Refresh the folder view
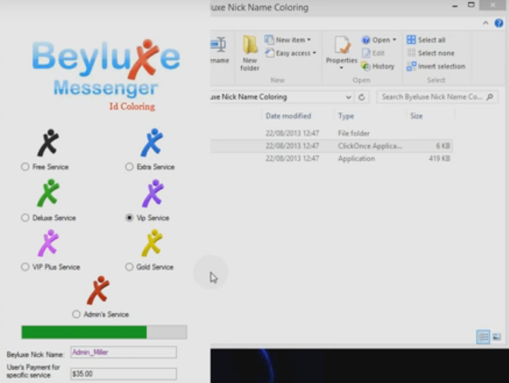The width and height of the screenshot is (509, 383). 361,97
